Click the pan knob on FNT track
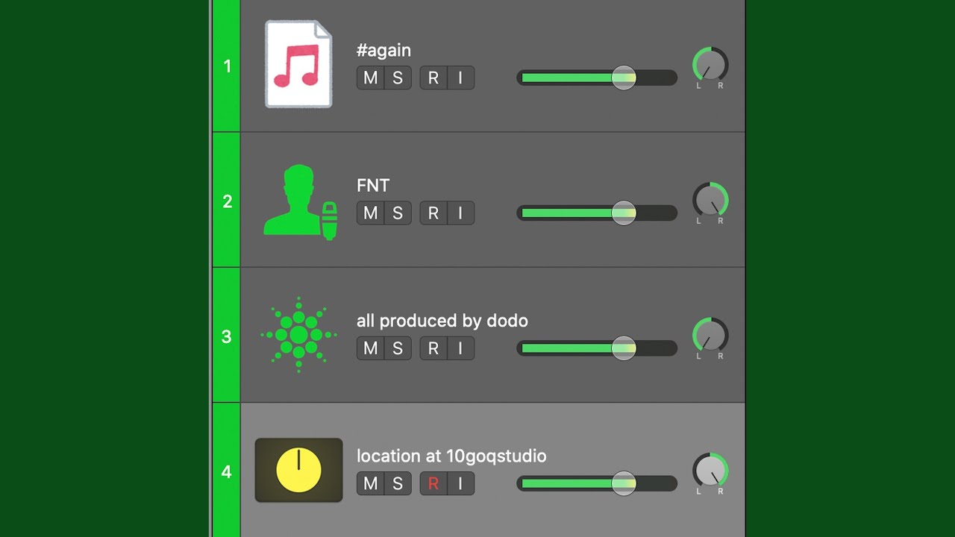This screenshot has width=955, height=537. 710,201
